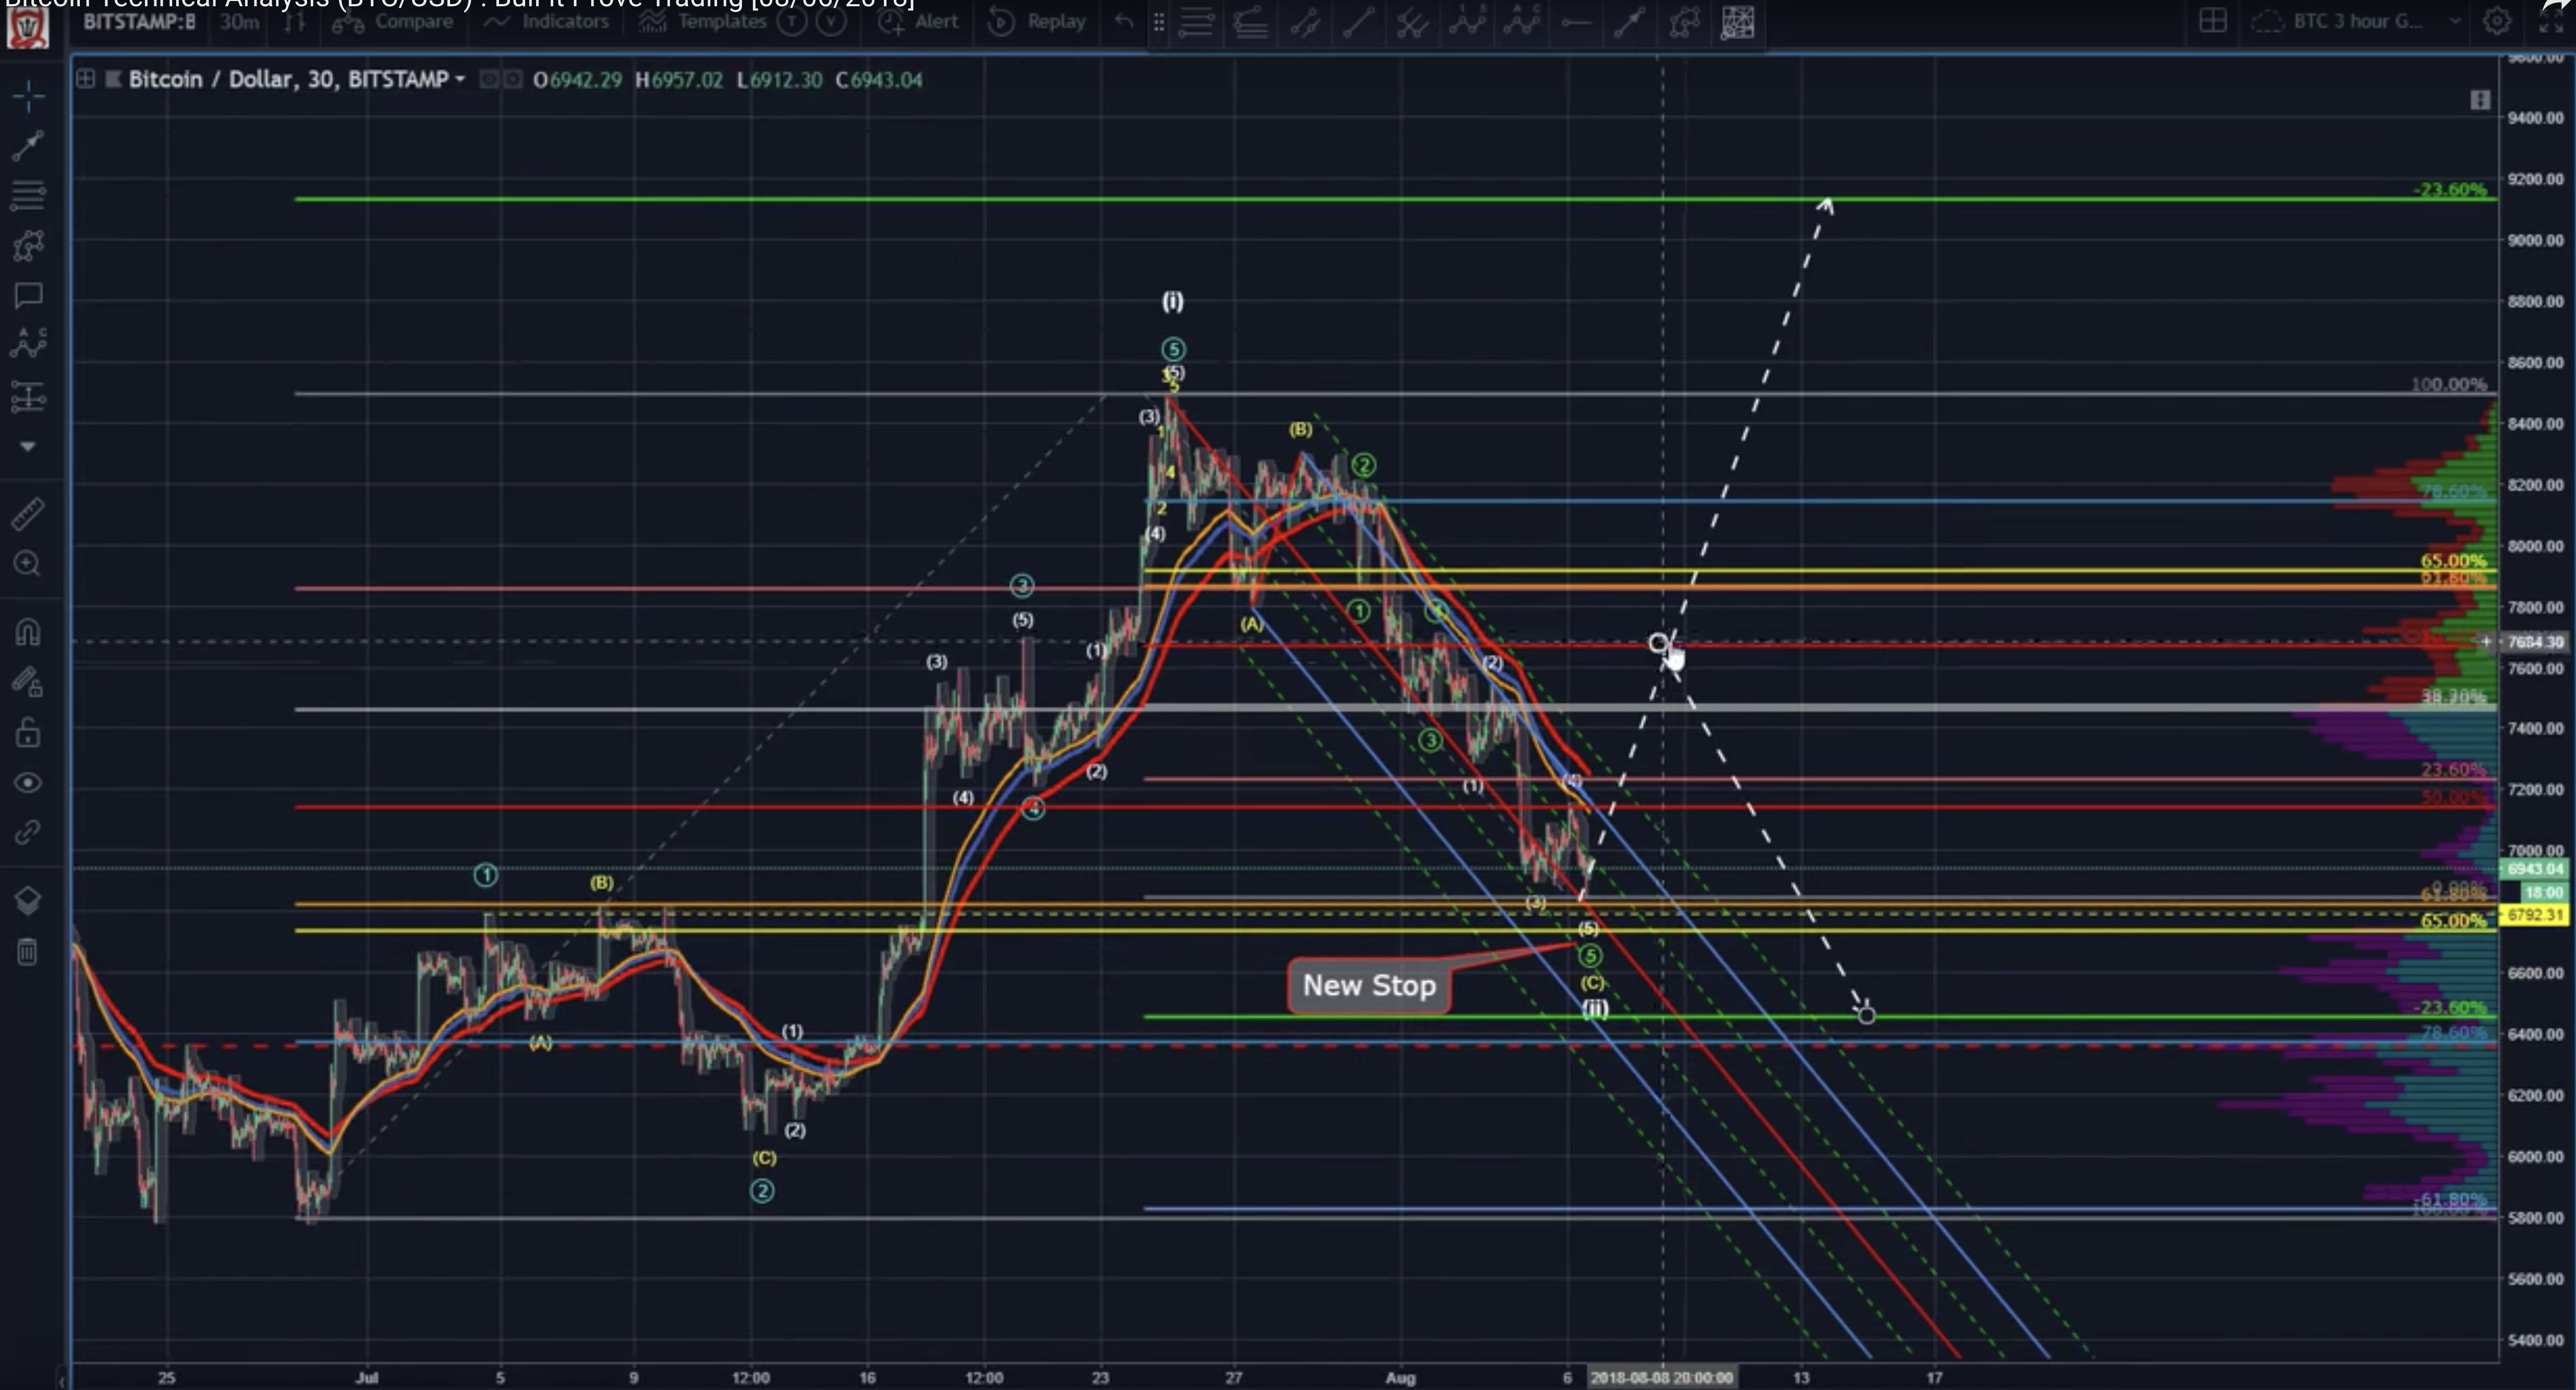Click the Compare button
The width and height of the screenshot is (2576, 1390).
392,22
